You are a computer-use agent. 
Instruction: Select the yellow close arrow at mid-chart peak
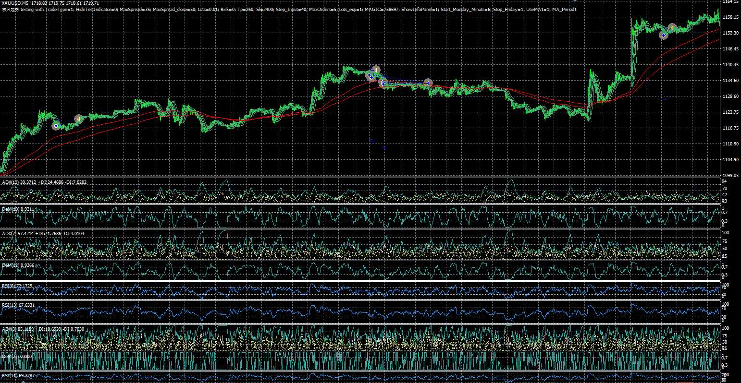(x=376, y=70)
